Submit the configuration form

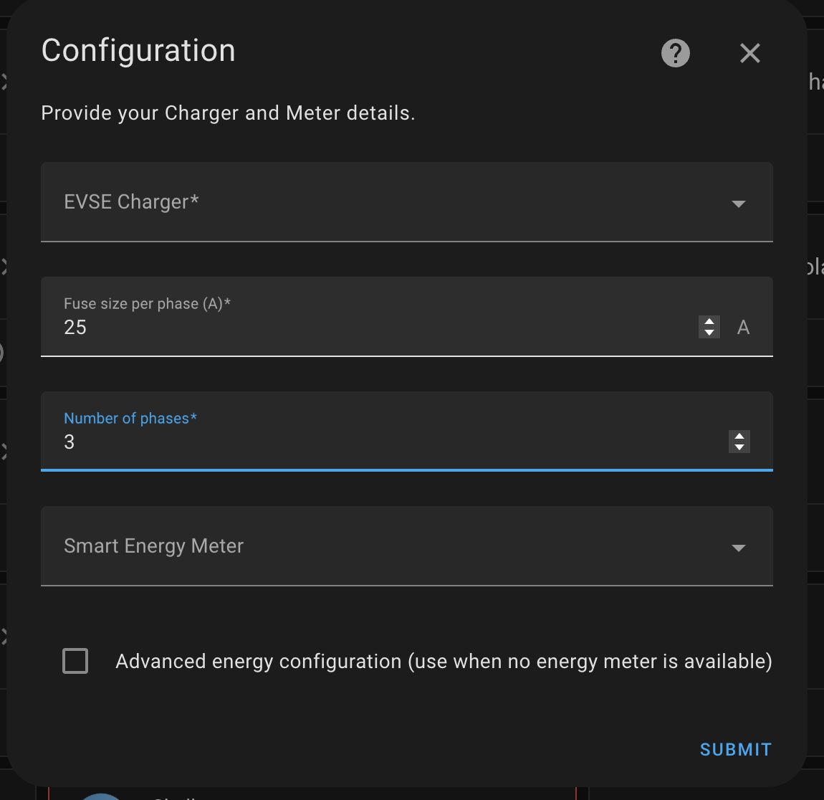(x=735, y=749)
